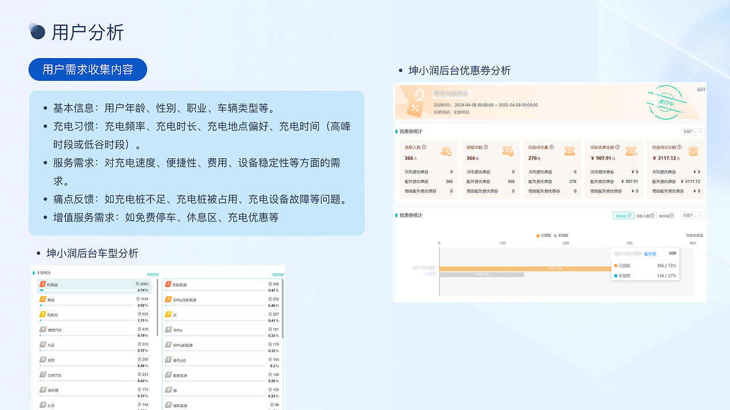Switch to the 领取人数 metric tab
The image size is (730, 410).
(x=643, y=216)
